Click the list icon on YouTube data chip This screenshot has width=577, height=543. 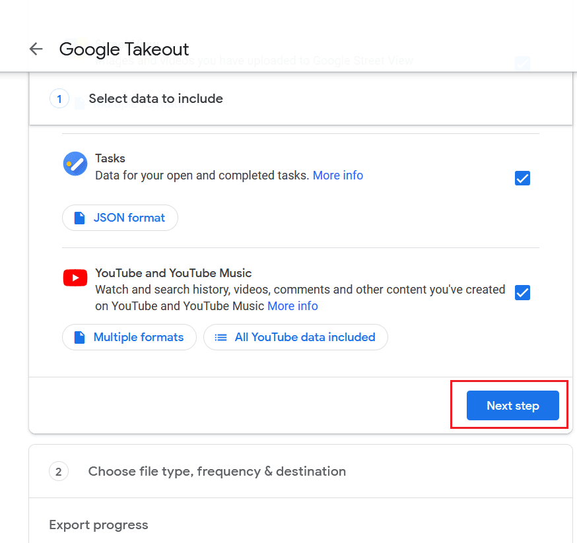(x=221, y=337)
